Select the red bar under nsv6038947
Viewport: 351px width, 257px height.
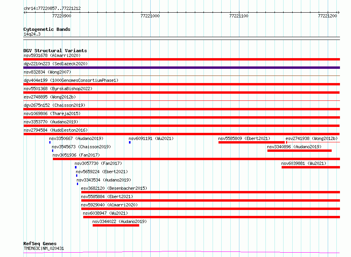[211, 217]
